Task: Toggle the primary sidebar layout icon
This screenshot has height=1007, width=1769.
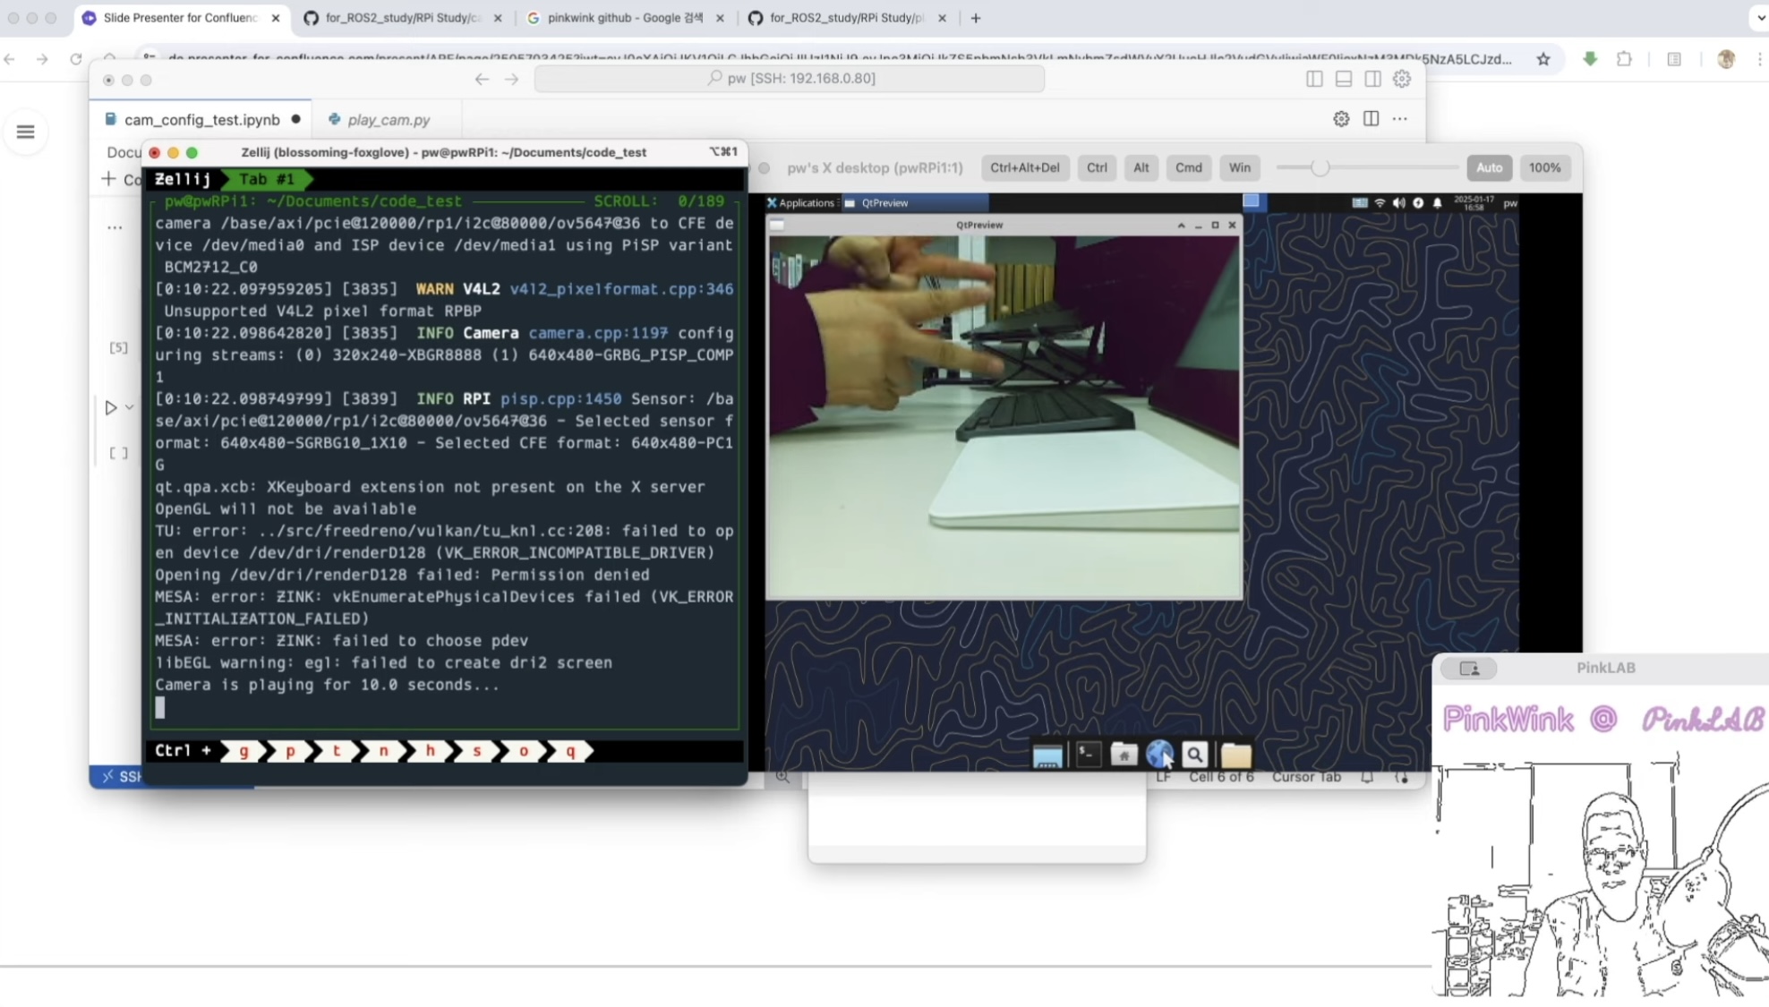Action: coord(1313,79)
